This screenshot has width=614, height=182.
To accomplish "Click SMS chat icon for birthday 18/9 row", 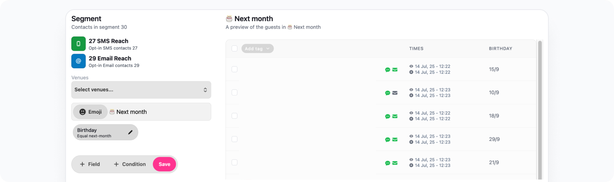I will 388,116.
